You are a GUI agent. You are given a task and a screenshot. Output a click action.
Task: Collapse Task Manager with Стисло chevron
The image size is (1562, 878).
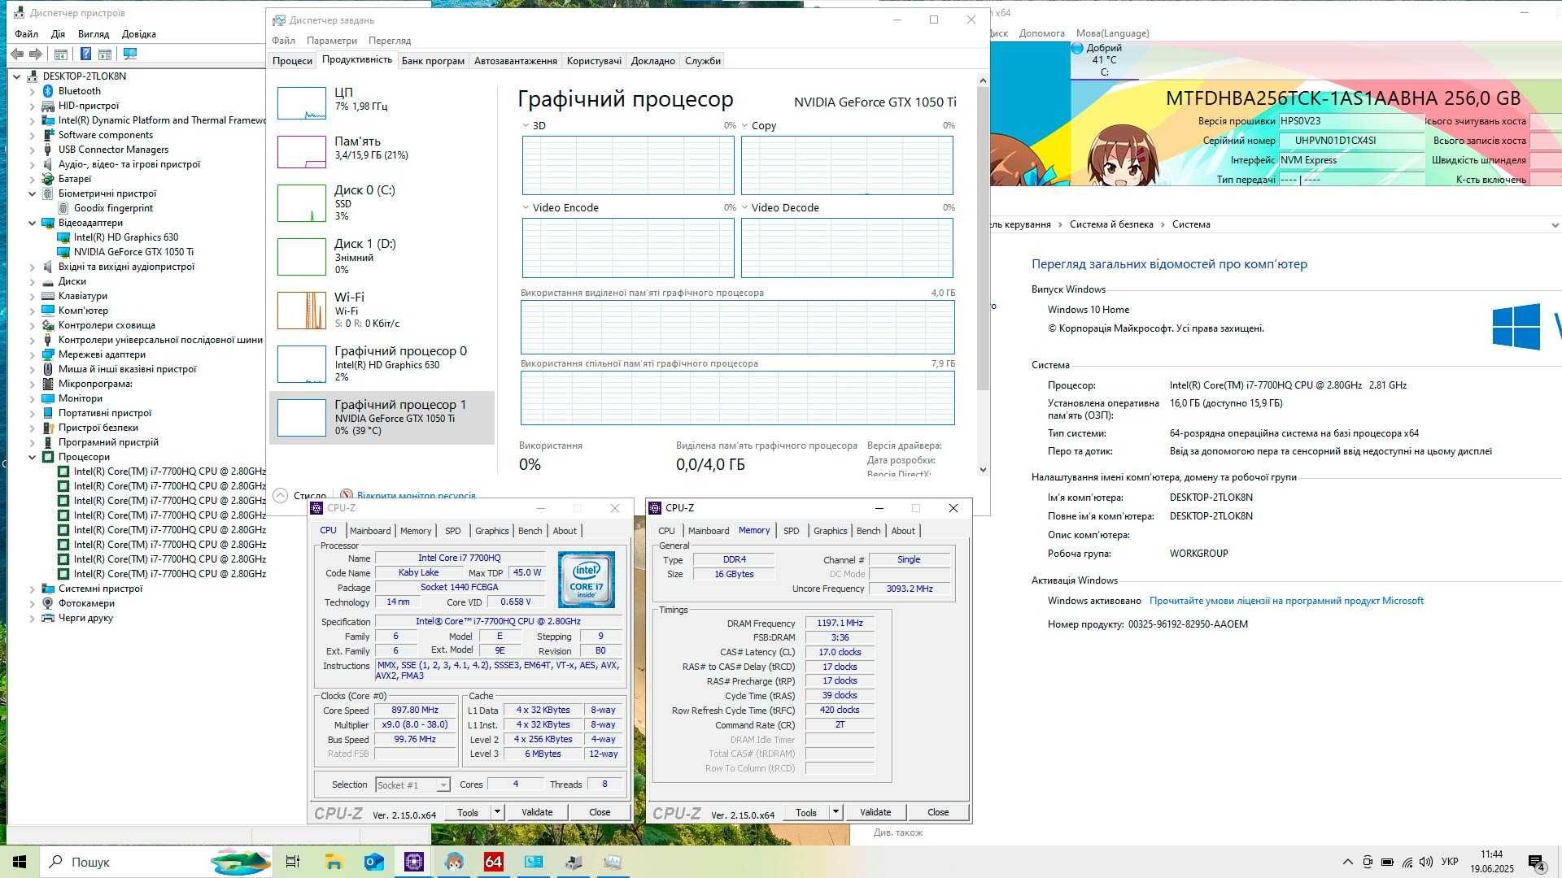[281, 495]
